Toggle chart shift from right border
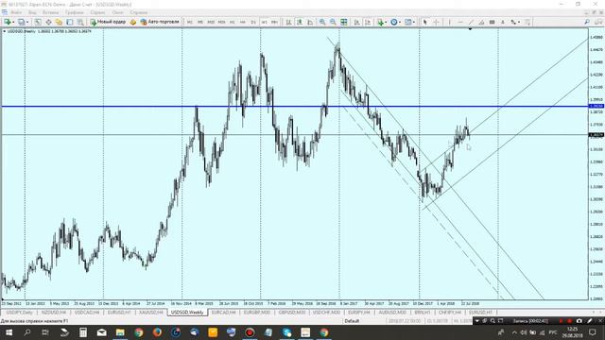Screen dimensions: 605x340 (368, 22)
